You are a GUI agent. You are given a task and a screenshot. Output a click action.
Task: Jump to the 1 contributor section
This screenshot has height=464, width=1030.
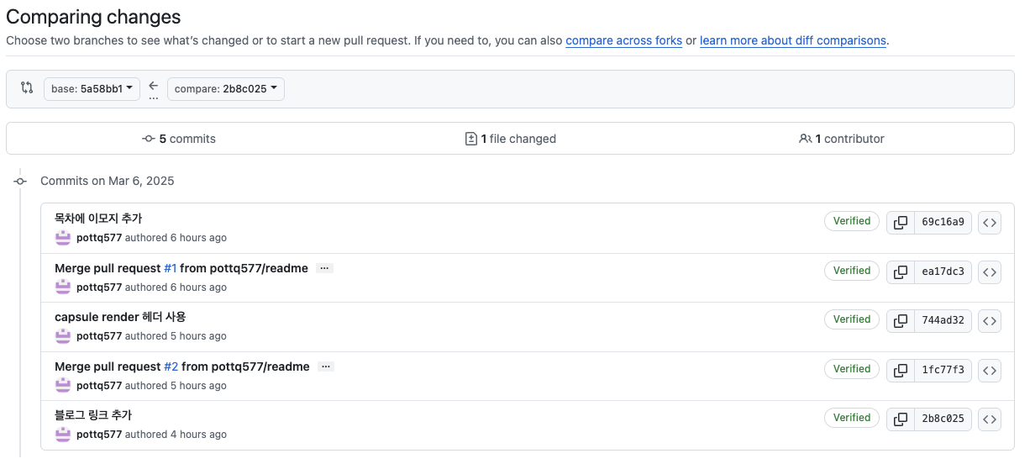point(842,139)
